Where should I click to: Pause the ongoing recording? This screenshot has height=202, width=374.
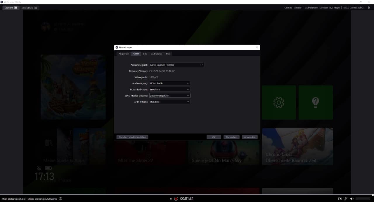(171, 199)
